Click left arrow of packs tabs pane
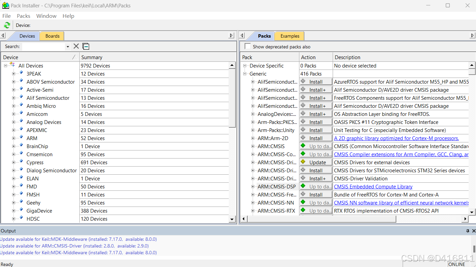Screen dimensions: 476x267 pyautogui.click(x=242, y=36)
